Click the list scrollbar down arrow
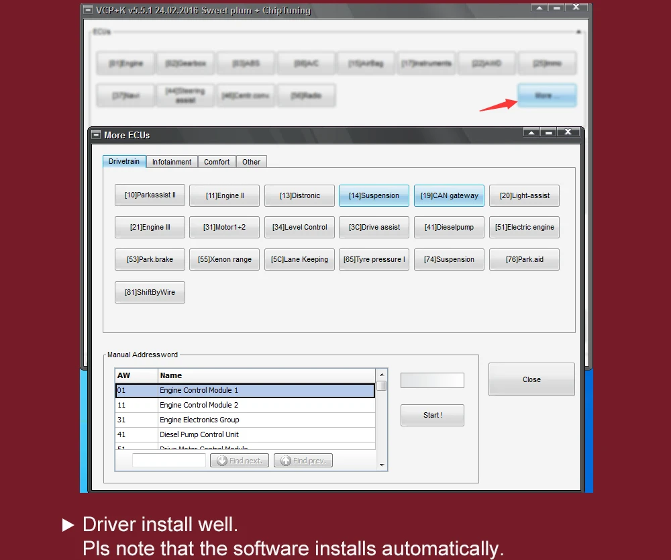This screenshot has width=671, height=560. point(382,465)
